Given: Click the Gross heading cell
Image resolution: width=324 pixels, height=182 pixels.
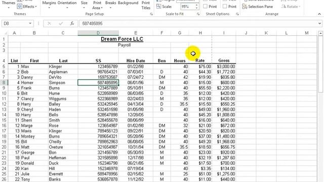Looking at the screenshot, I should point(224,61).
